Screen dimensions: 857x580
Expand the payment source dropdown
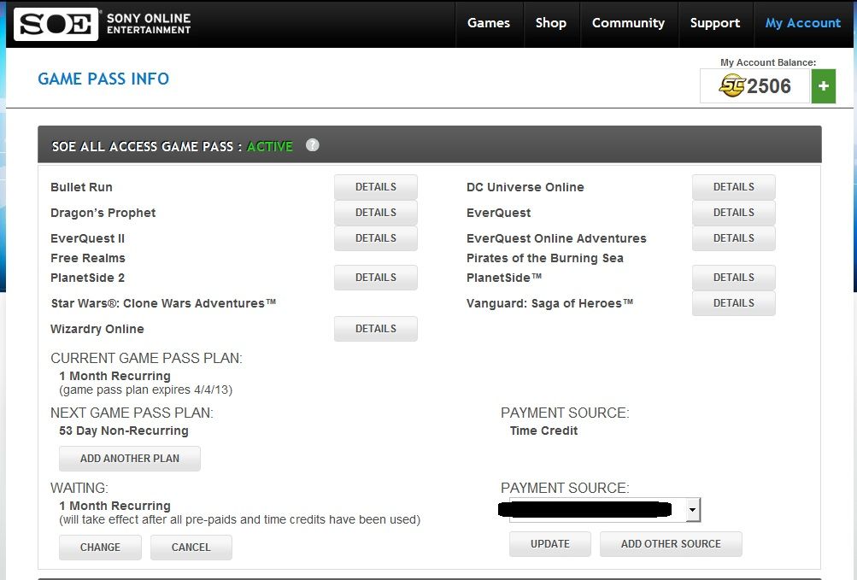pos(692,509)
